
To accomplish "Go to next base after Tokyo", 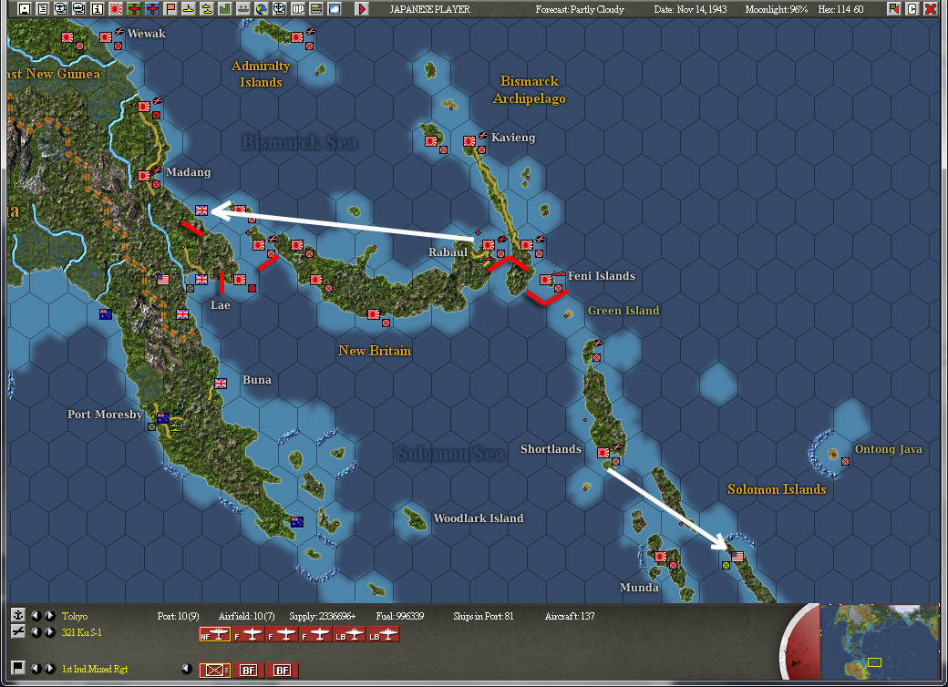I will (x=50, y=616).
